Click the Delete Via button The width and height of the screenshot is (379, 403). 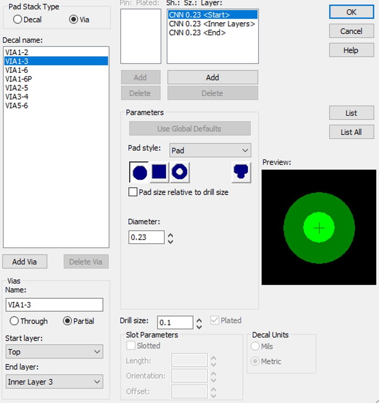click(86, 262)
